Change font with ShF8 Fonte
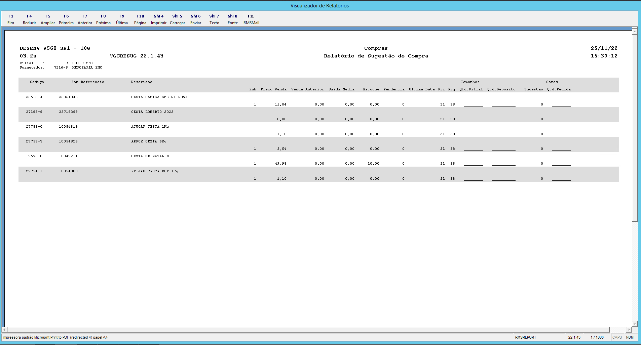The width and height of the screenshot is (641, 345). [233, 19]
